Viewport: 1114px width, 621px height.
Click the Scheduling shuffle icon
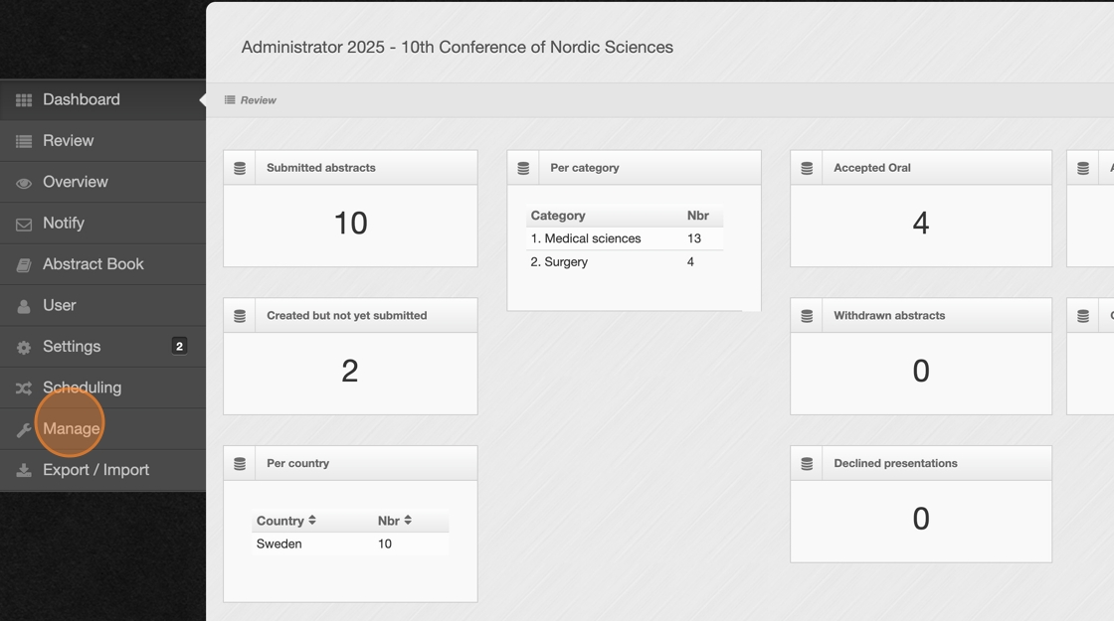click(x=24, y=388)
